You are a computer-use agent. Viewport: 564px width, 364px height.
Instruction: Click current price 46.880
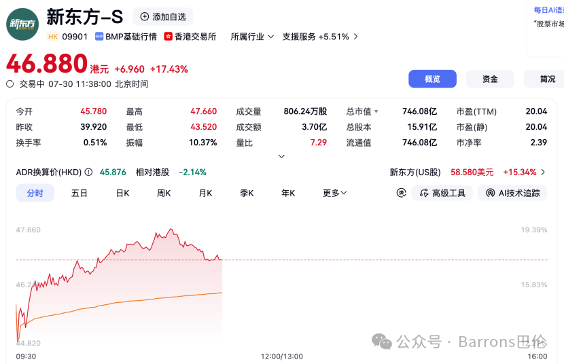(47, 64)
